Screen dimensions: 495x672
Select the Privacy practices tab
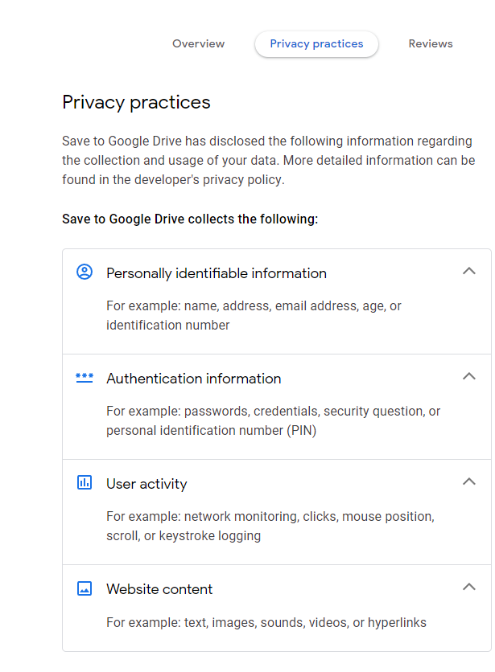[316, 43]
